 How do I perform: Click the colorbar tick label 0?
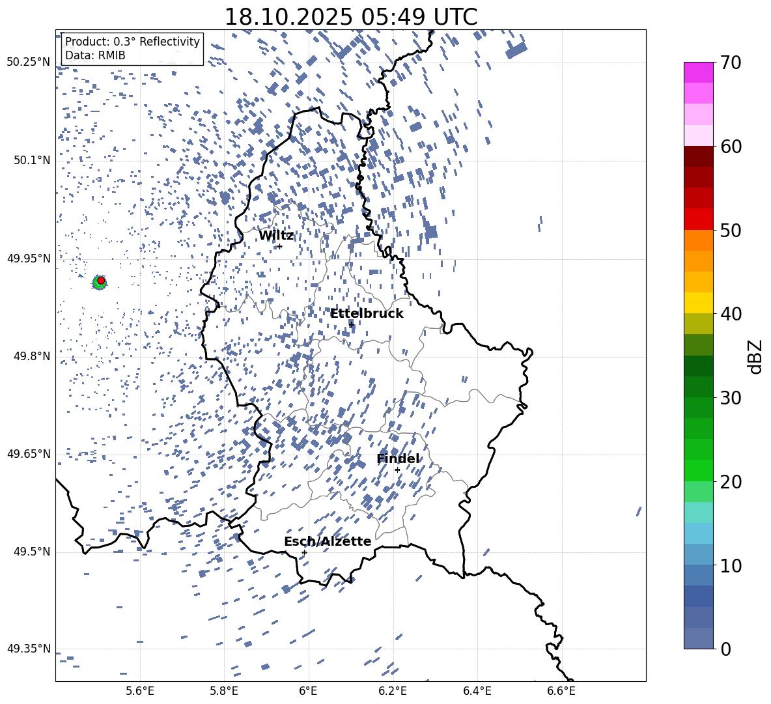pos(725,649)
